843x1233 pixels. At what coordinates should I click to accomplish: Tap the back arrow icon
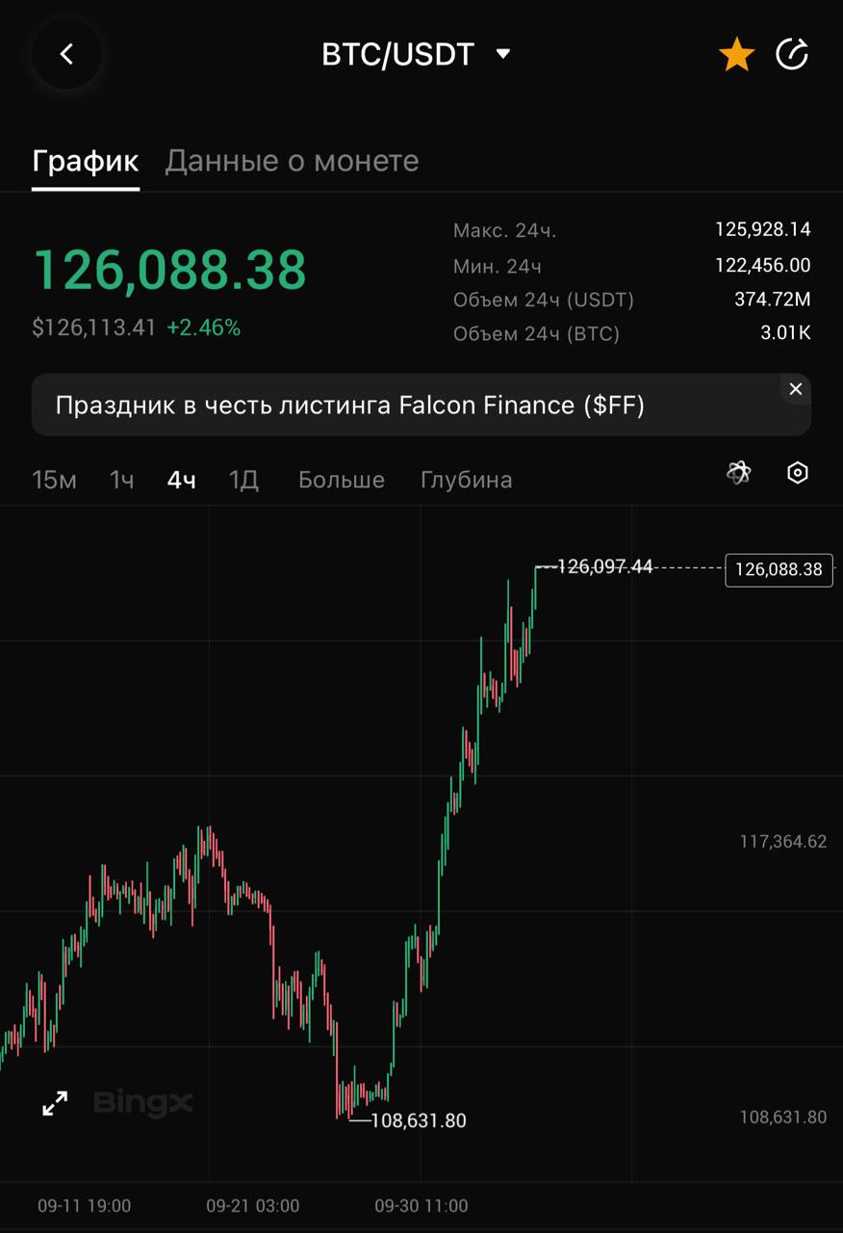[66, 55]
